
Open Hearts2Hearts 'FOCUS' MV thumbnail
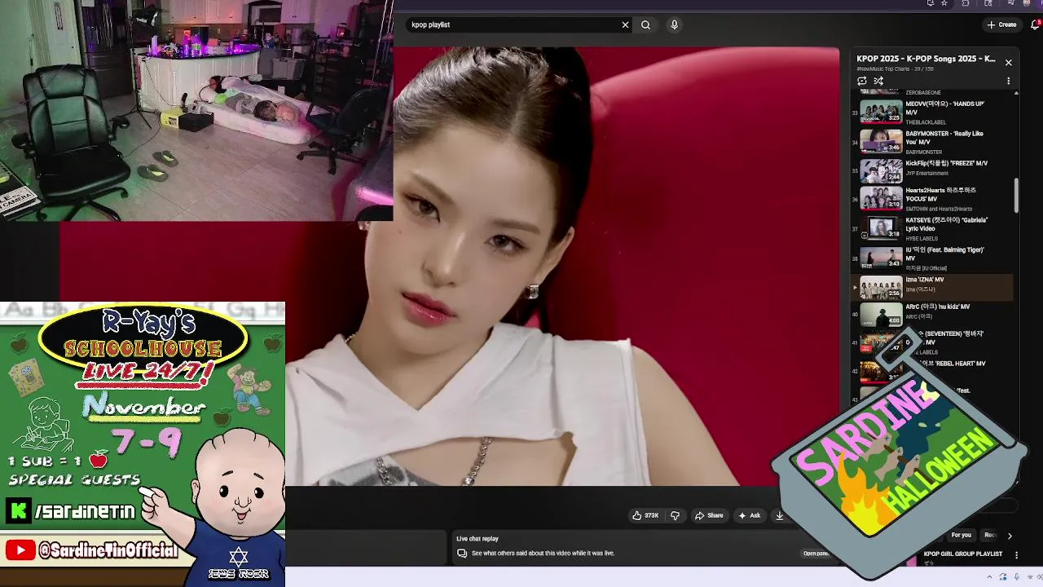click(881, 198)
